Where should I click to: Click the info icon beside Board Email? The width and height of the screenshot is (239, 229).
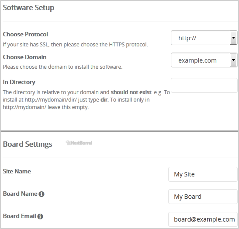coord(40,216)
